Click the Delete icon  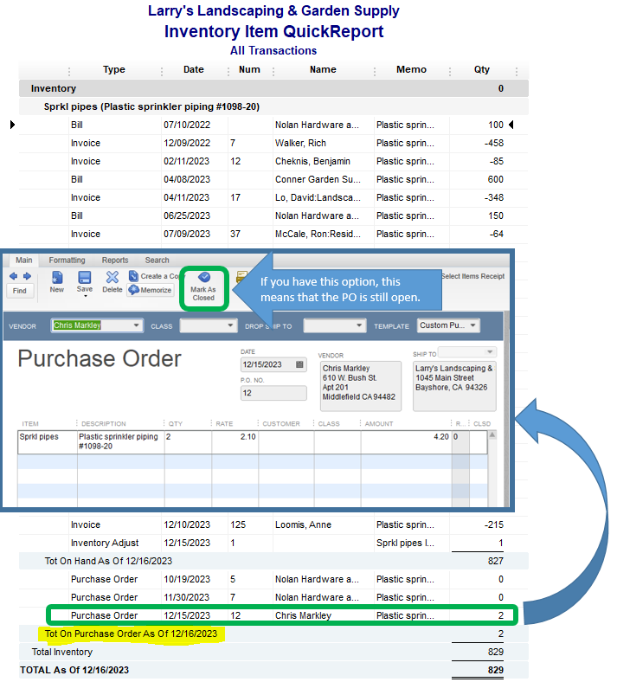112,280
